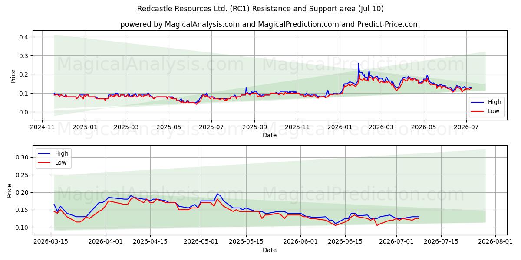Click the '2025-09' x-axis label
Image resolution: width=521 pixels, height=260 pixels.
(254, 128)
